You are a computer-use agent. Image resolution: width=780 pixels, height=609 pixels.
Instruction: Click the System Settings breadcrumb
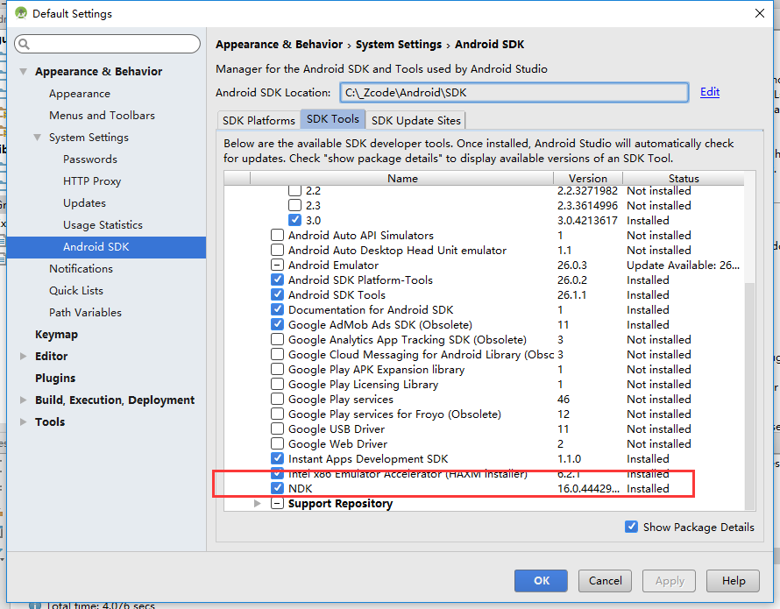point(399,45)
